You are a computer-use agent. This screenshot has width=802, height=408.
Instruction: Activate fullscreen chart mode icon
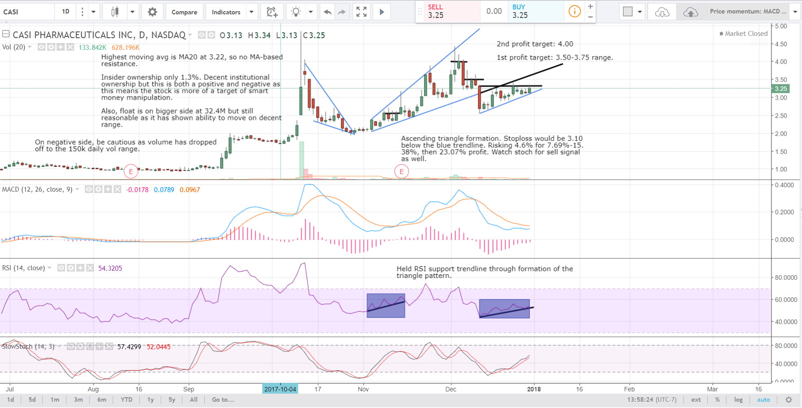tap(361, 12)
